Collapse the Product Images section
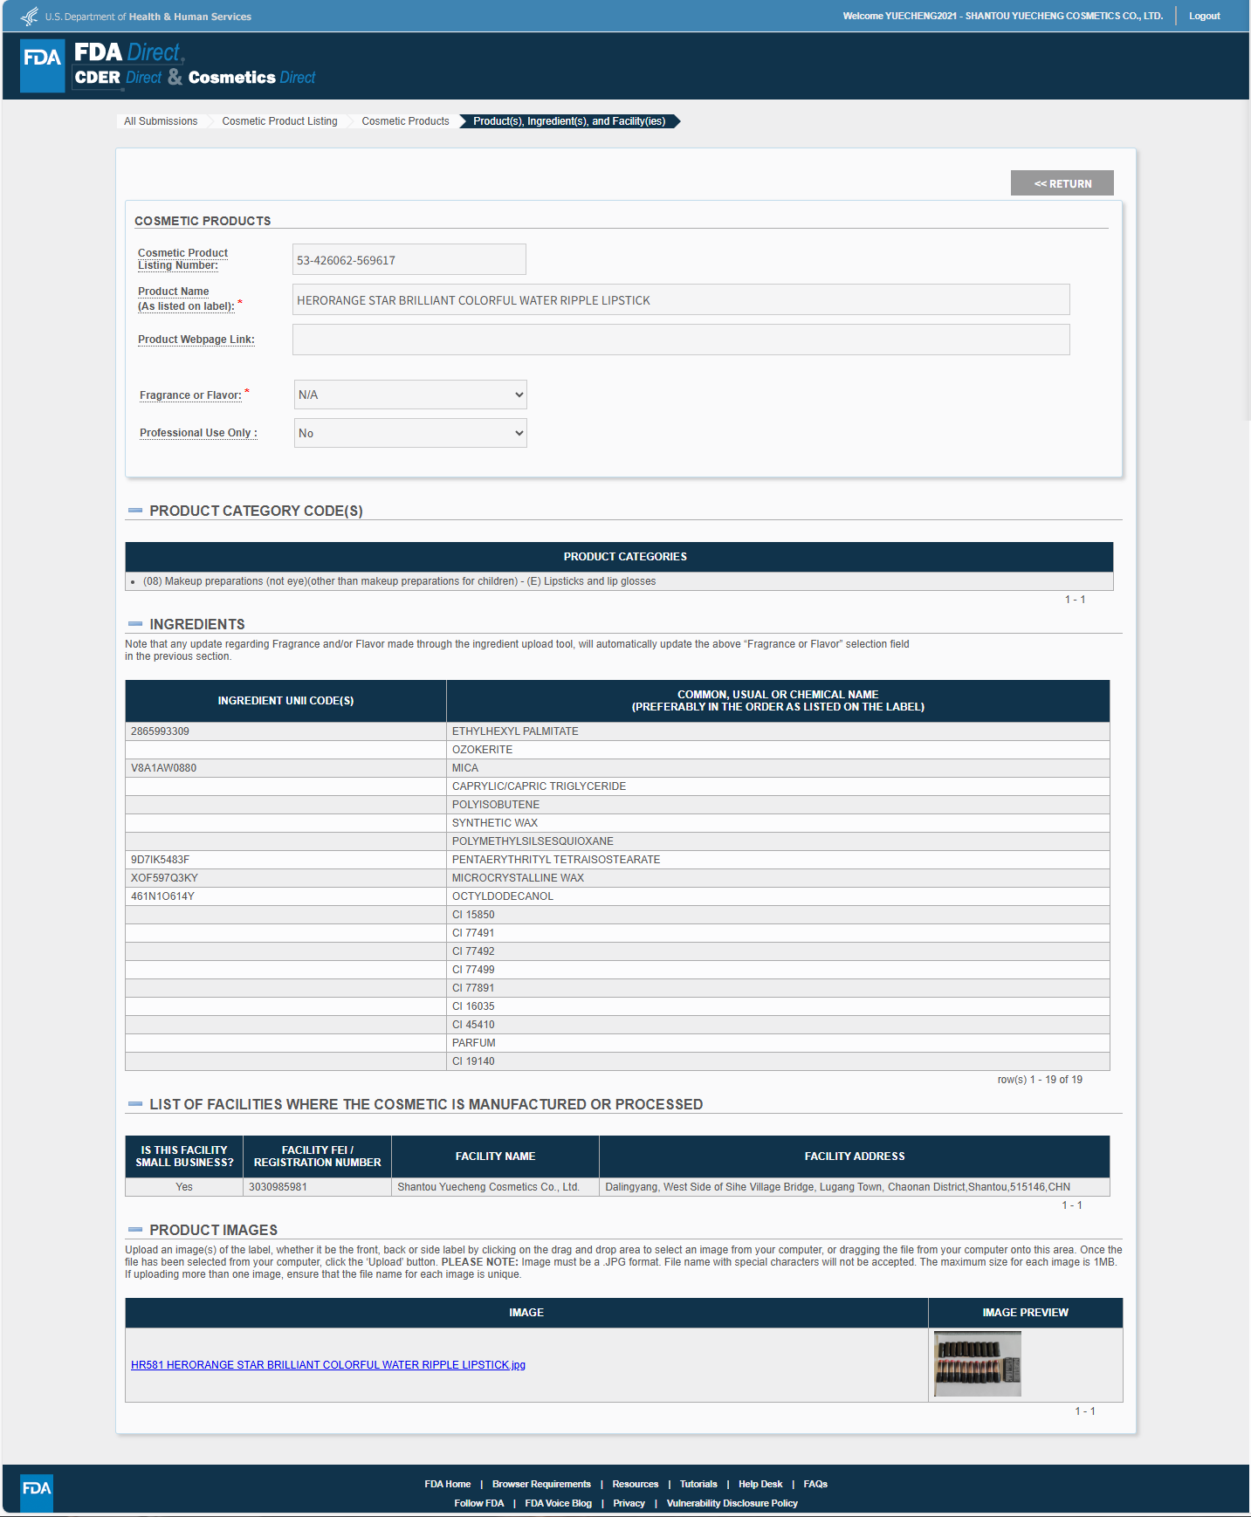The image size is (1251, 1517). pyautogui.click(x=135, y=1230)
